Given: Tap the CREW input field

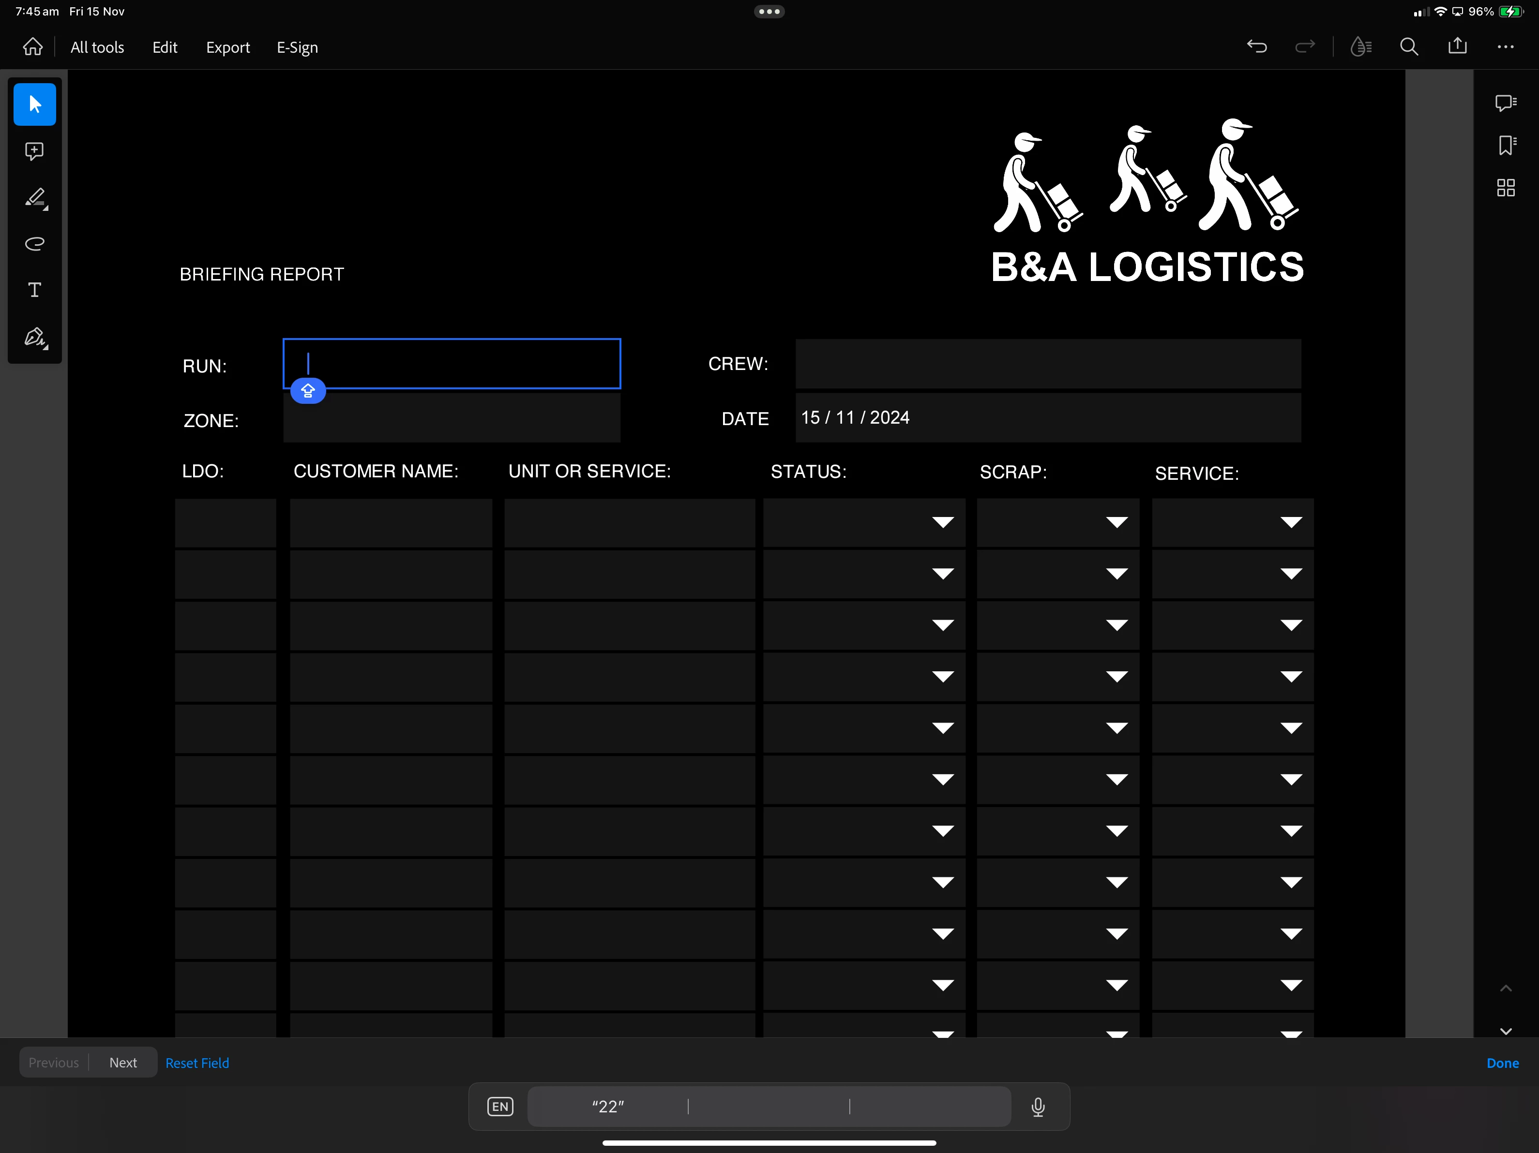Looking at the screenshot, I should [x=1048, y=364].
